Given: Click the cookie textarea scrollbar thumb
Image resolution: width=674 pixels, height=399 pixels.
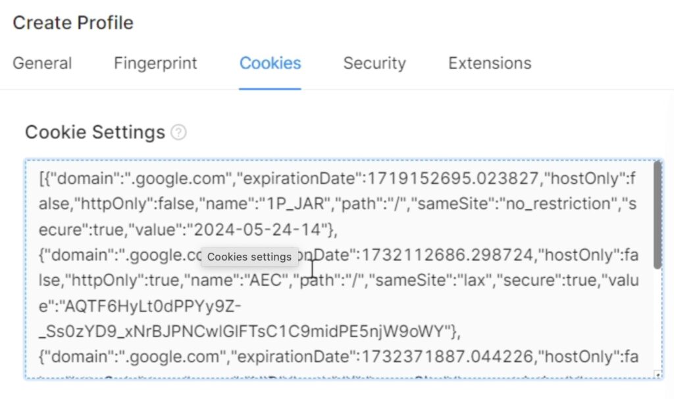Looking at the screenshot, I should [x=658, y=215].
